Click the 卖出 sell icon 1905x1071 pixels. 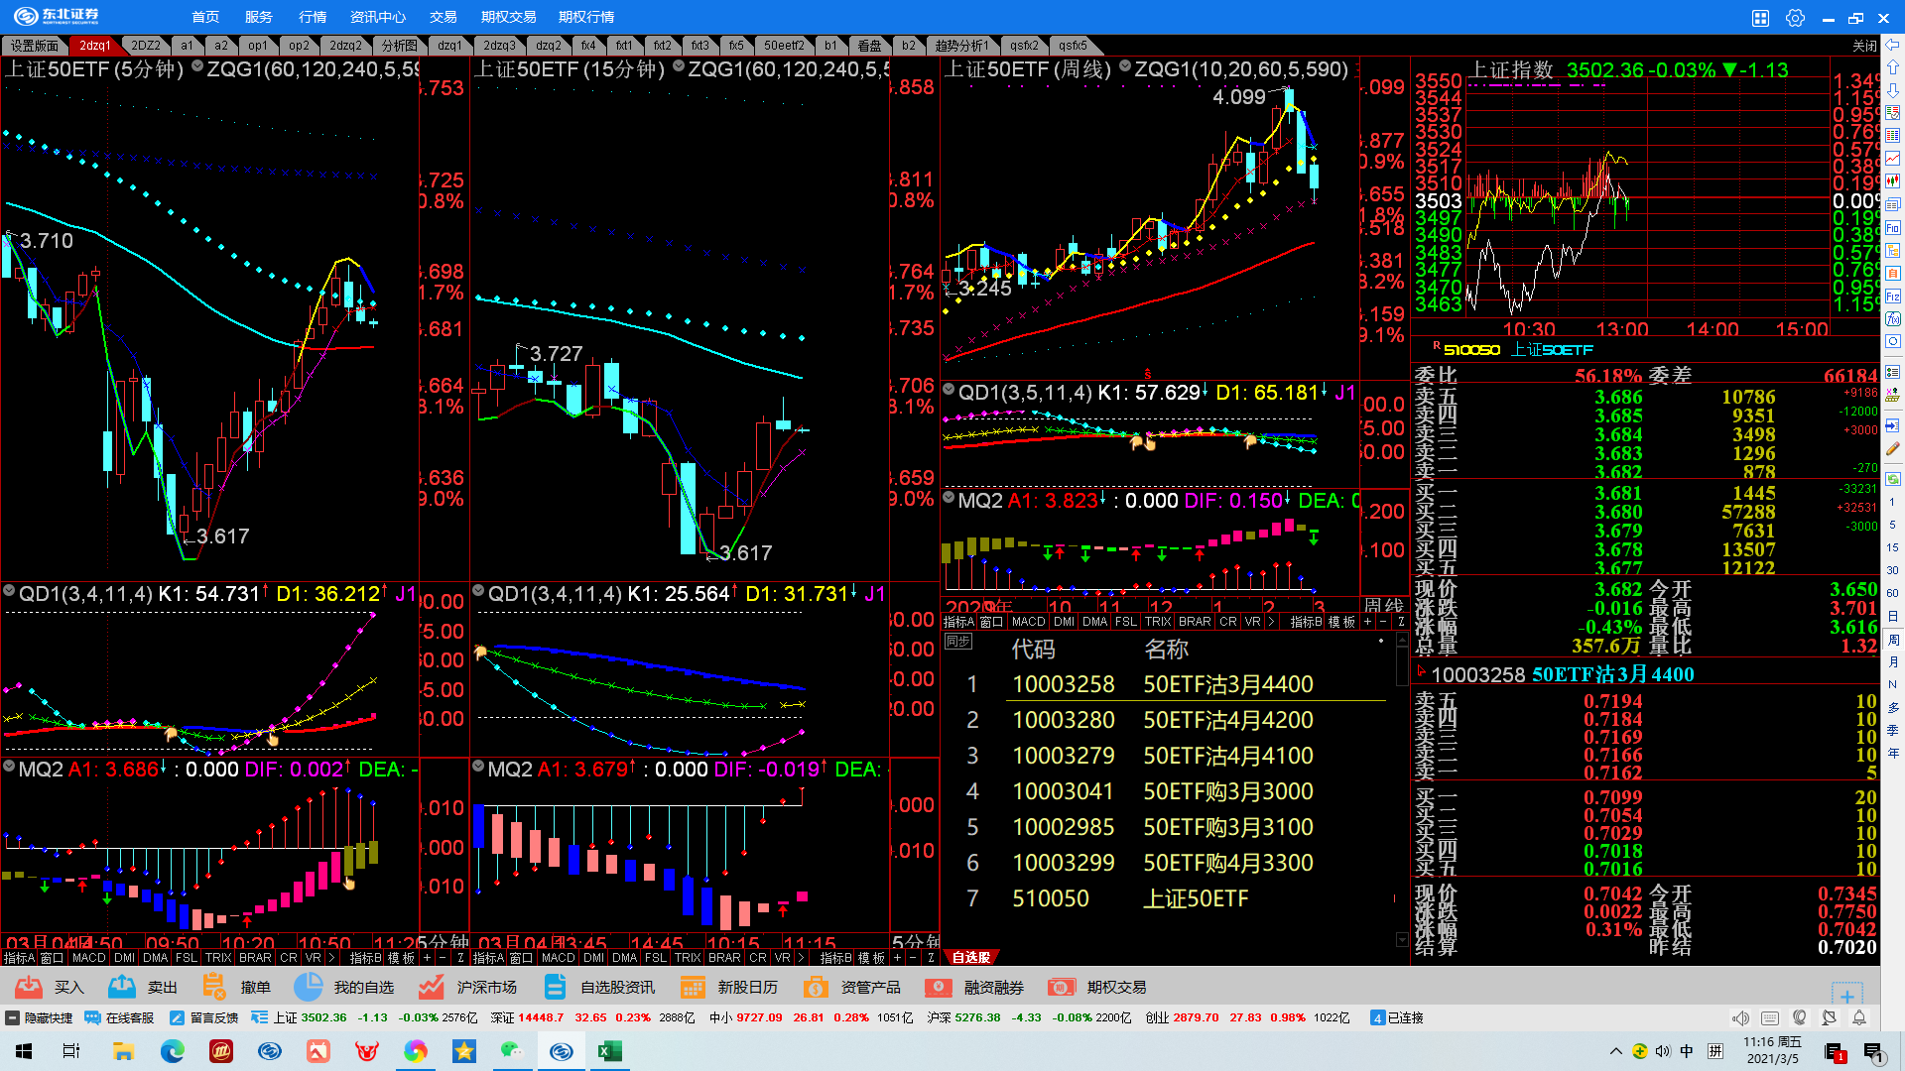coord(122,987)
